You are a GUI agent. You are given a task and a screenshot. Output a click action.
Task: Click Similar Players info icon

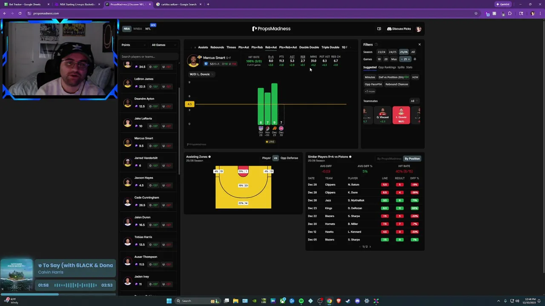[x=350, y=157]
